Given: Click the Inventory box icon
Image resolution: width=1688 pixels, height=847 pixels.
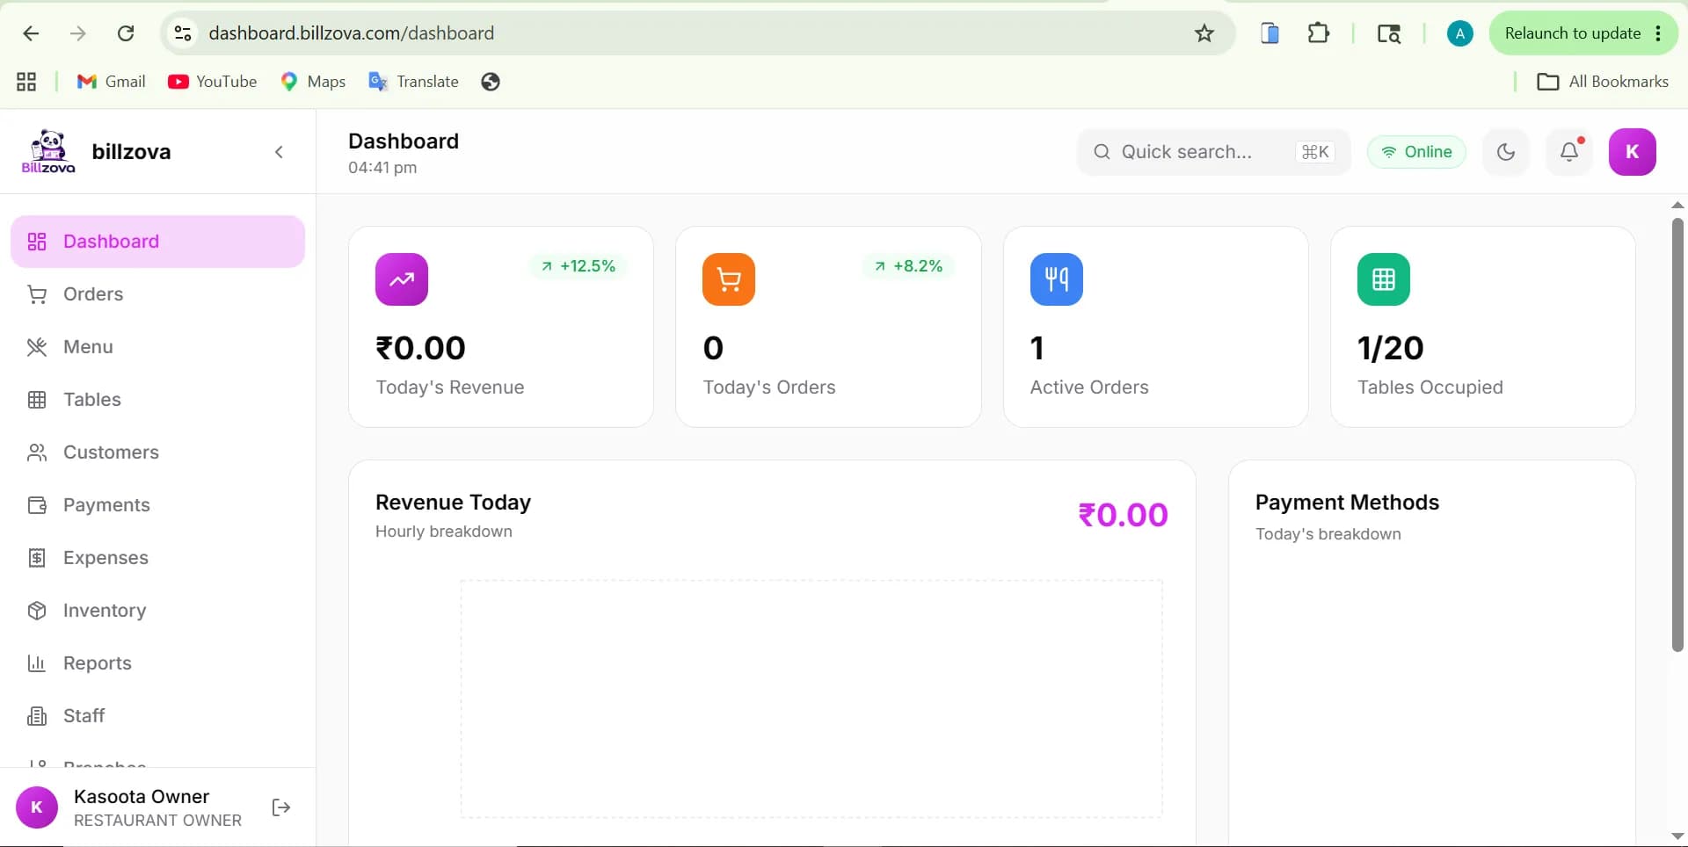Looking at the screenshot, I should coord(37,611).
